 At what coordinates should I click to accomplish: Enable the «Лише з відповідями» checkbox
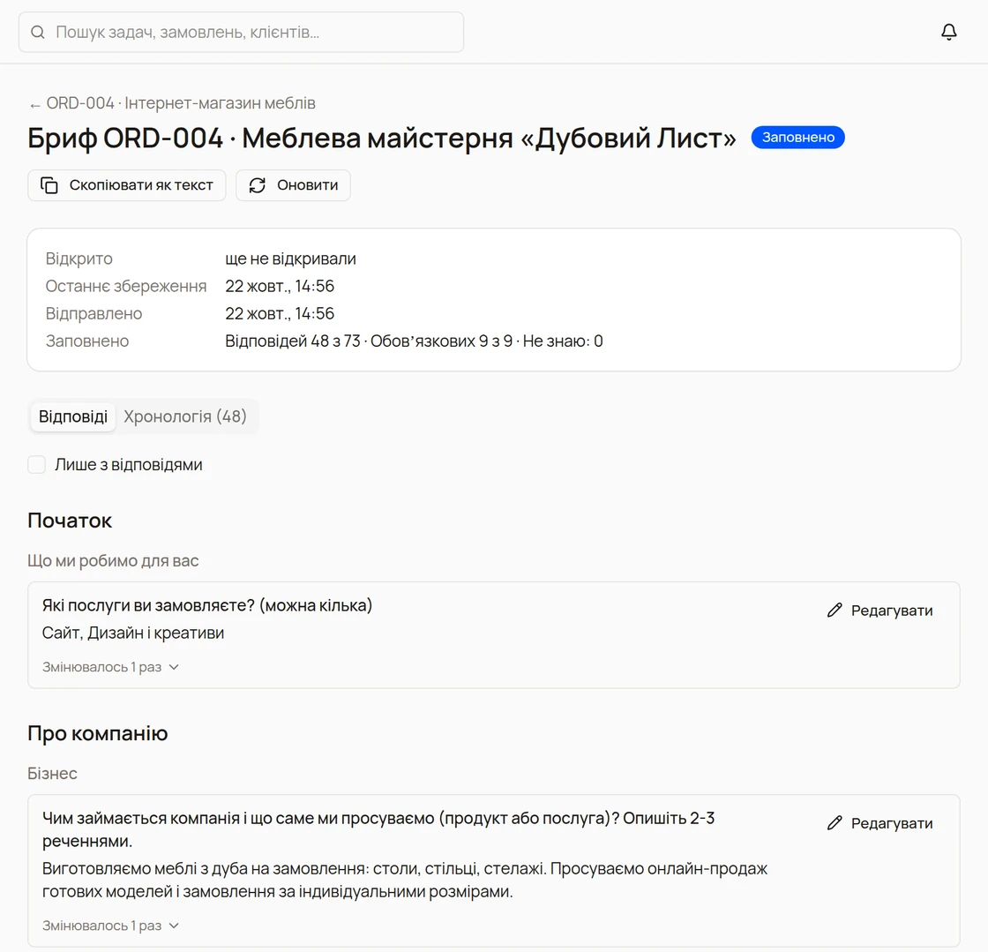pos(36,465)
